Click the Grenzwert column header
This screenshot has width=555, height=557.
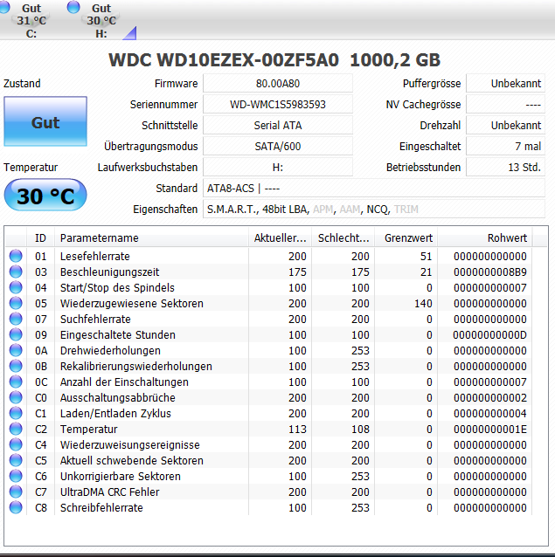[x=406, y=238]
